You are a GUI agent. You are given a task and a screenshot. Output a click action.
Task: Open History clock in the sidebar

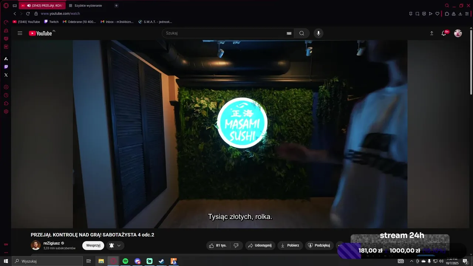6,95
